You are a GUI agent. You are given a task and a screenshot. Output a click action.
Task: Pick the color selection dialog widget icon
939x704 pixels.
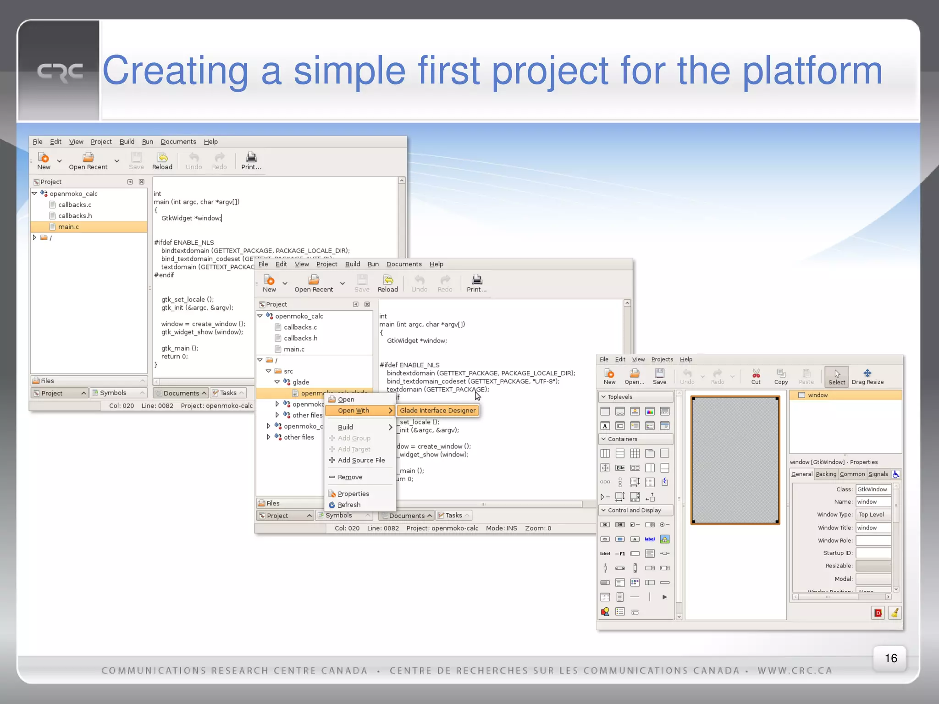pos(650,411)
